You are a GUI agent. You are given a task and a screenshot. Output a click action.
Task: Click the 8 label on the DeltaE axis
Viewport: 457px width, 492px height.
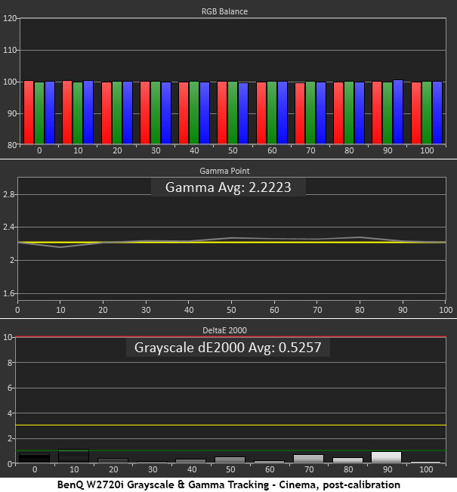(x=10, y=363)
